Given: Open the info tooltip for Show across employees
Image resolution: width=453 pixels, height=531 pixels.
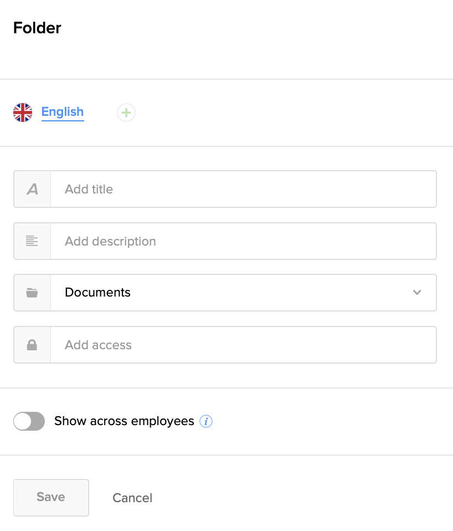Looking at the screenshot, I should coord(206,421).
